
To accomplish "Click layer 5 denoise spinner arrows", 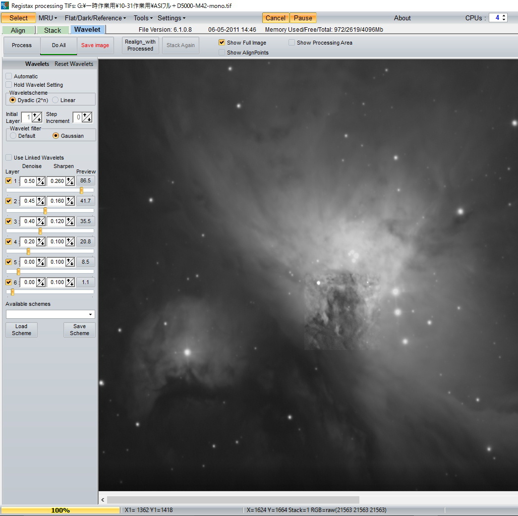I will pos(41,262).
